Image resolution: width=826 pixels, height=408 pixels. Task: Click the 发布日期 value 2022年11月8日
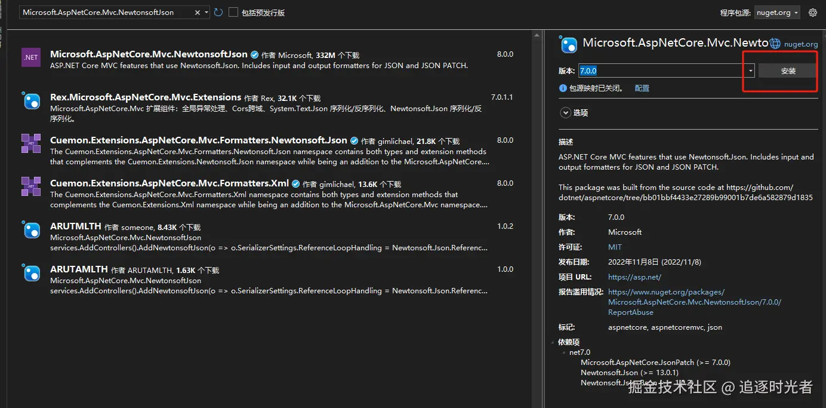pos(654,262)
